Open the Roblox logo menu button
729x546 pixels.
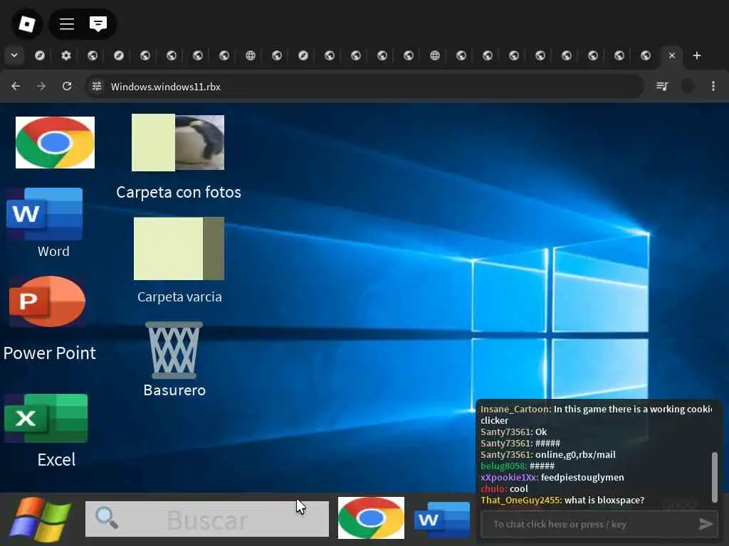27,23
